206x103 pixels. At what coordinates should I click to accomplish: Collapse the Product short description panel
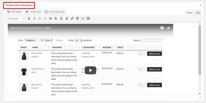click(x=200, y=5)
